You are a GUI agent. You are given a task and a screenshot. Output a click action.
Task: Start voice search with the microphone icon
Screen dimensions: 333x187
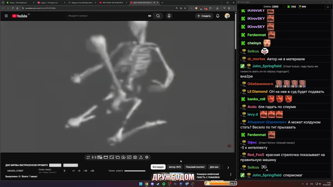pyautogui.click(x=169, y=16)
